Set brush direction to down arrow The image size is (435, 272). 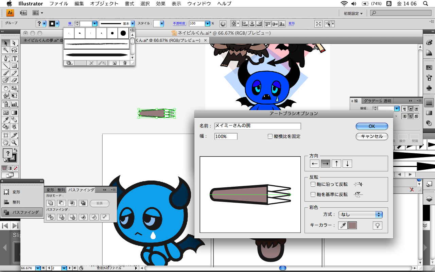pos(347,164)
